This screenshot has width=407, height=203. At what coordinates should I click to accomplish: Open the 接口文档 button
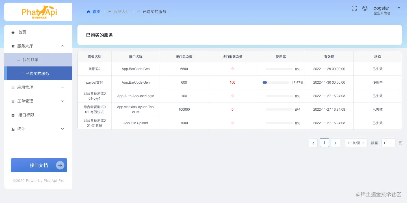point(39,165)
